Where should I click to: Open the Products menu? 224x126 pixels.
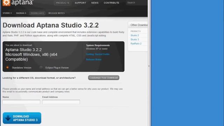click(x=62, y=3)
